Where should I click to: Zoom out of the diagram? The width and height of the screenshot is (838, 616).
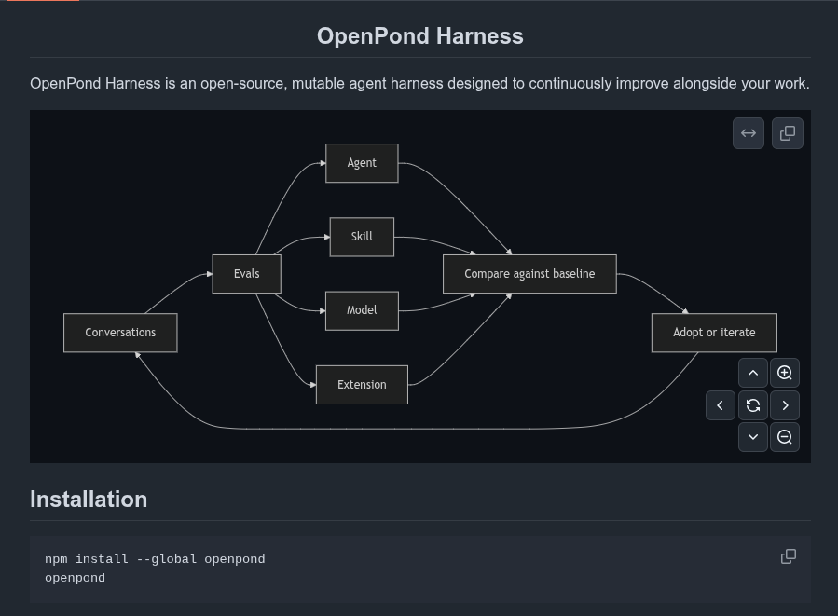click(x=785, y=437)
